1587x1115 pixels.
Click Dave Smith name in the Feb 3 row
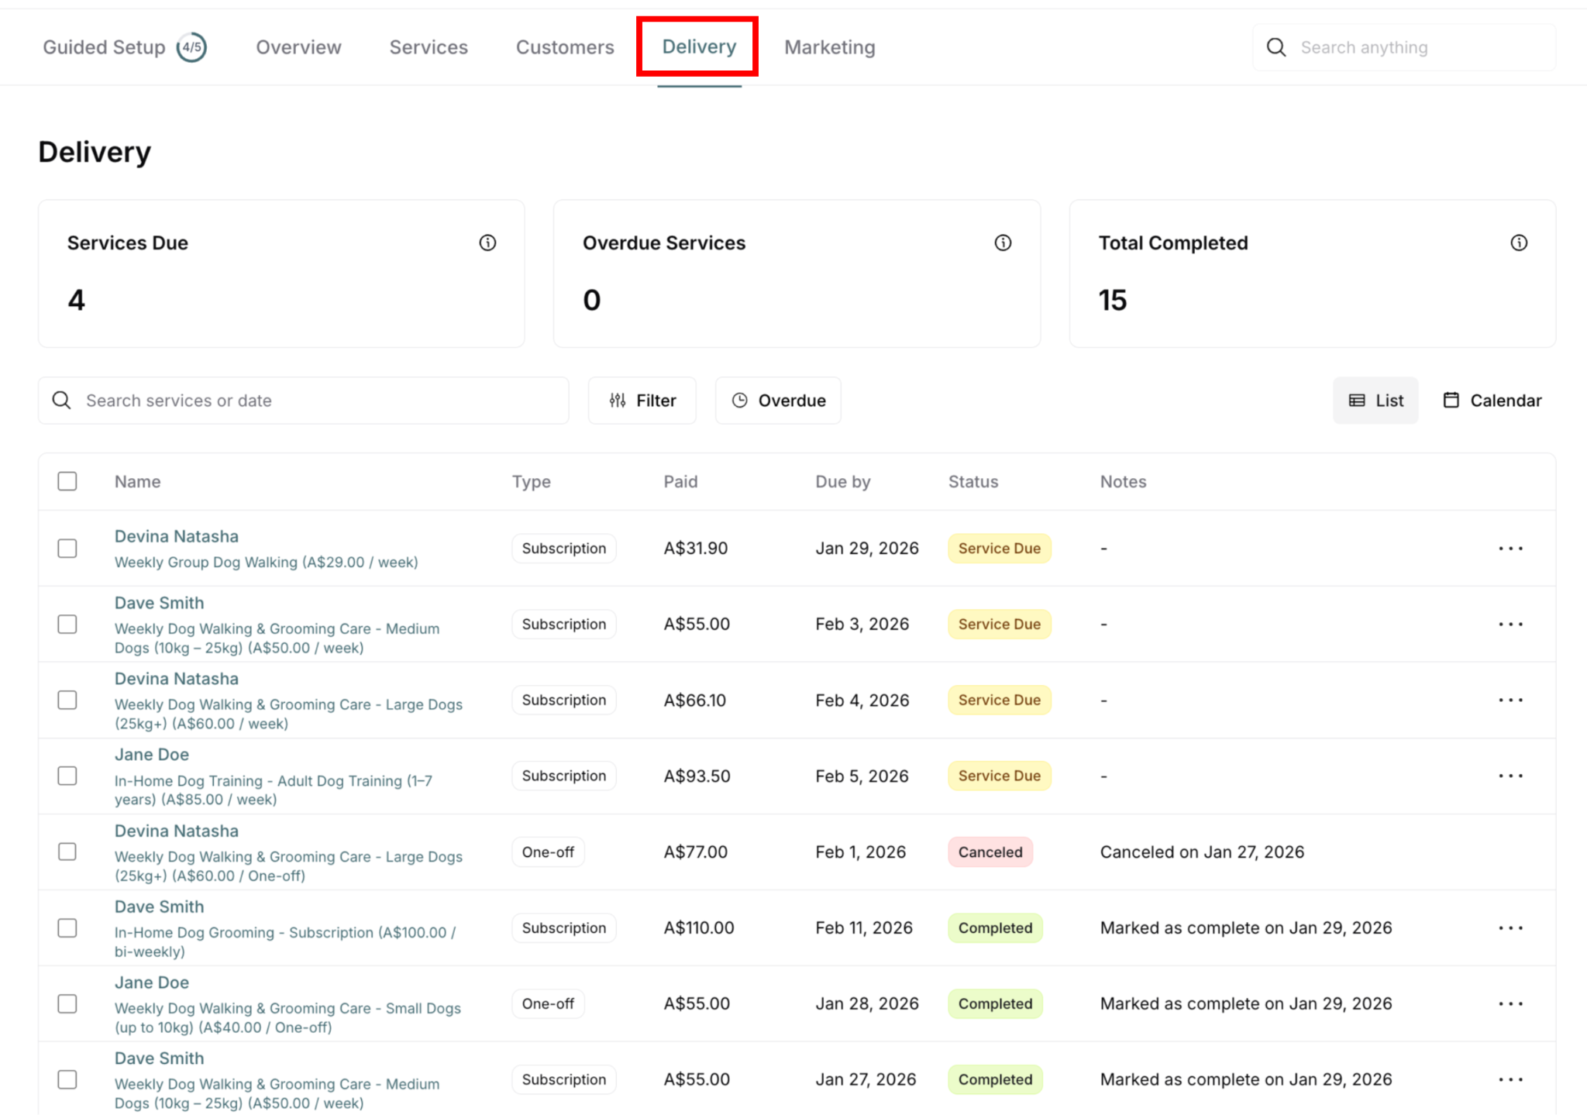click(x=160, y=603)
